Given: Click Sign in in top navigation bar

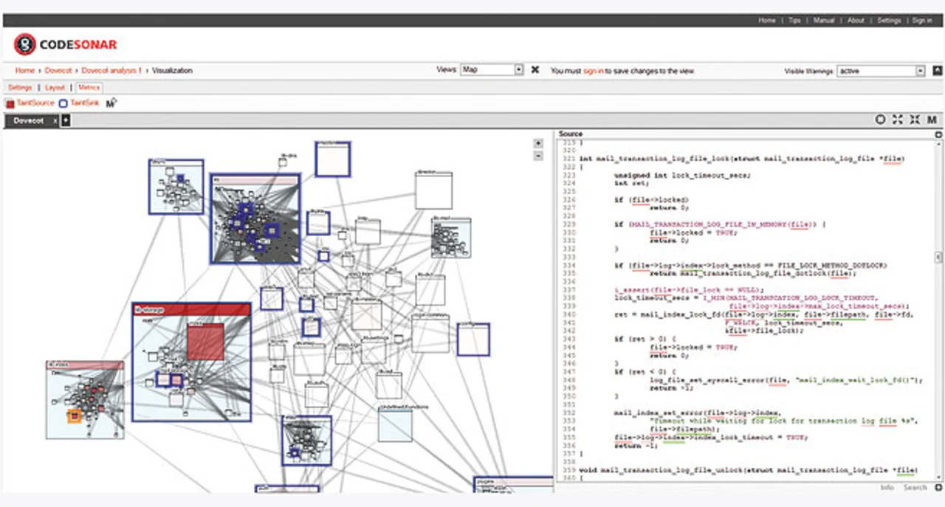Looking at the screenshot, I should (x=922, y=21).
